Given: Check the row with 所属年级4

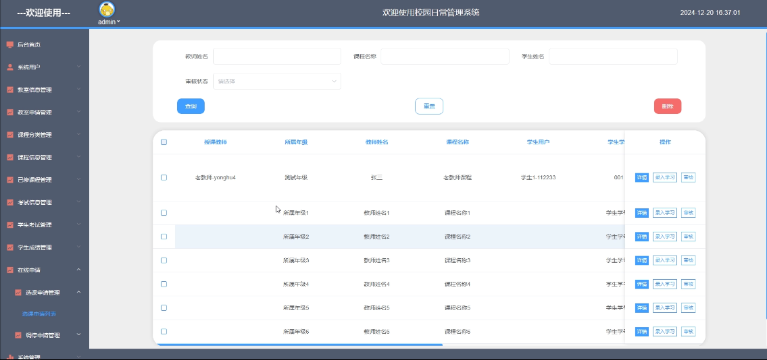Looking at the screenshot, I should [x=164, y=284].
